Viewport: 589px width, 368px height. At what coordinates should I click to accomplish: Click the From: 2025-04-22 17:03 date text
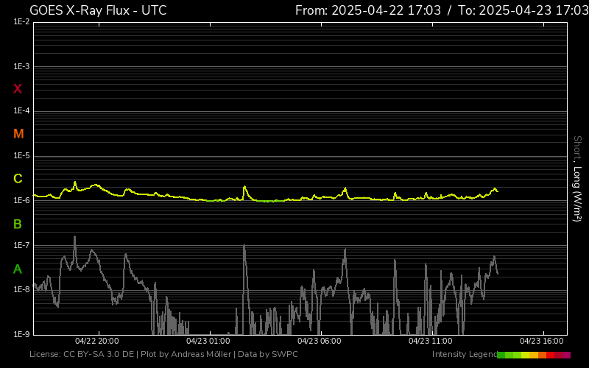(367, 10)
